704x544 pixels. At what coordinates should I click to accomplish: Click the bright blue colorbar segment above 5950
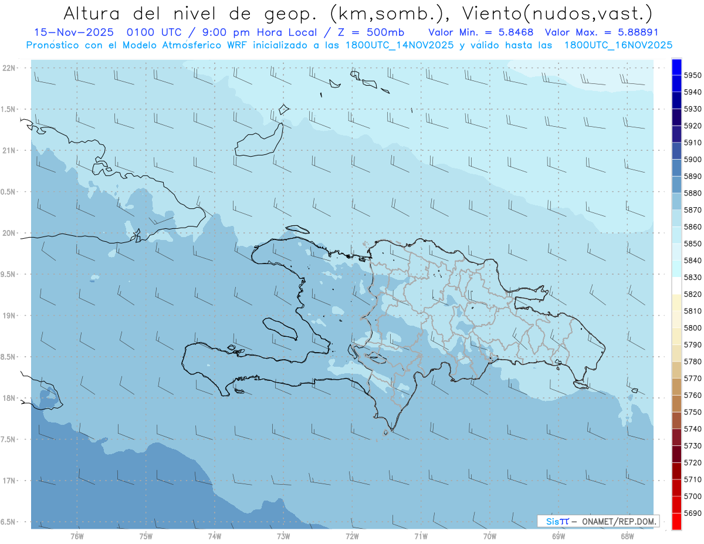click(x=676, y=67)
